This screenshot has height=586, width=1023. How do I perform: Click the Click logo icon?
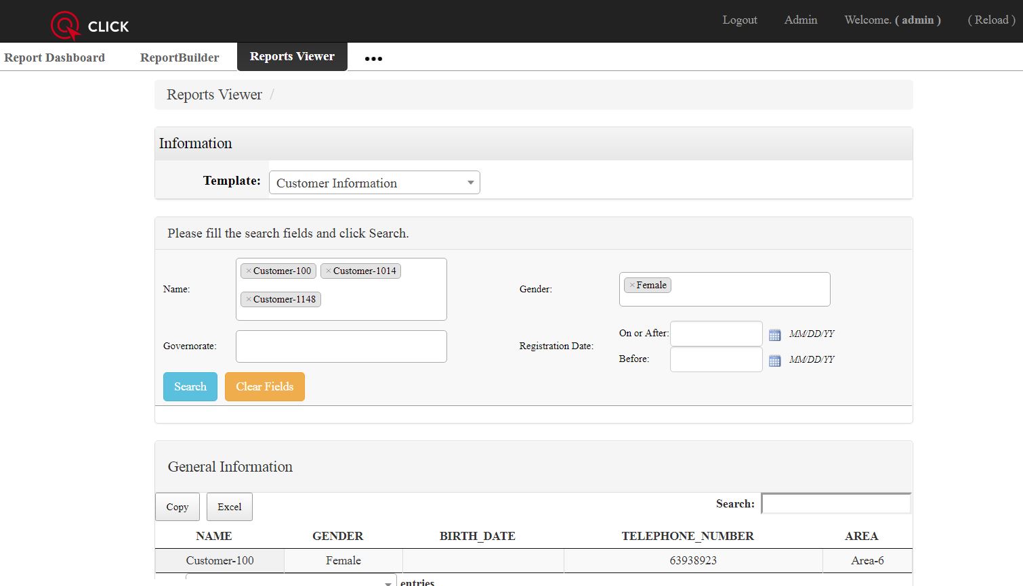pos(66,26)
